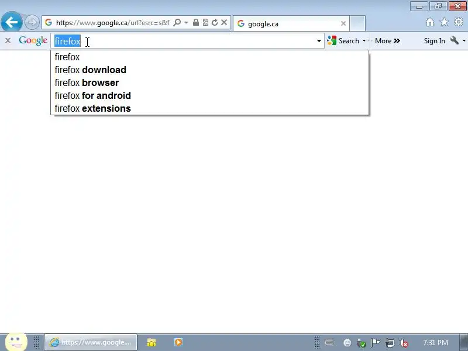Screen dimensions: 468x351
Task: Click the Sign In link
Action: click(434, 41)
